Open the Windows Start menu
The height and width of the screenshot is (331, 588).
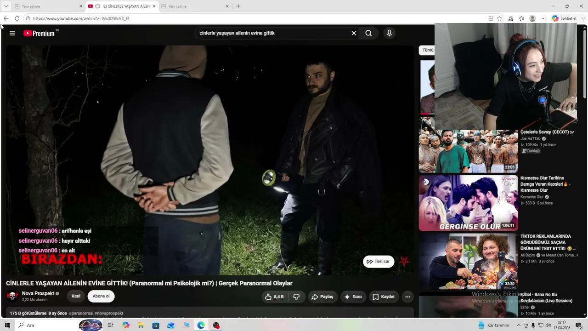click(7, 325)
